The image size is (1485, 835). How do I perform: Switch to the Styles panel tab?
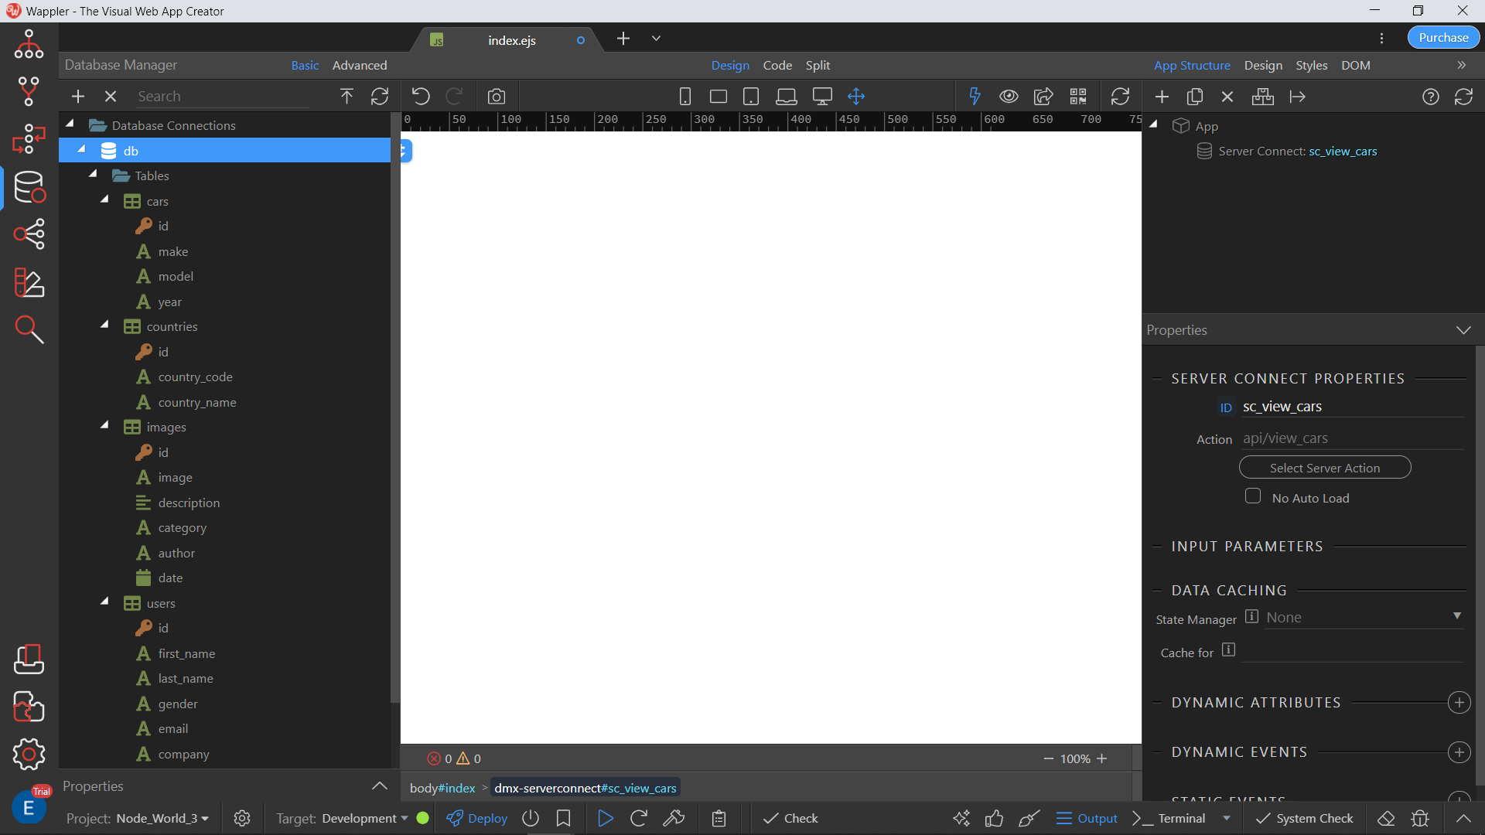(x=1311, y=66)
